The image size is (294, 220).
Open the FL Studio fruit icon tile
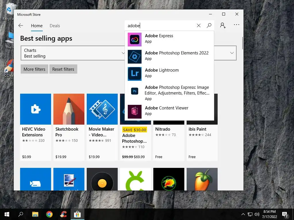coord(202,179)
